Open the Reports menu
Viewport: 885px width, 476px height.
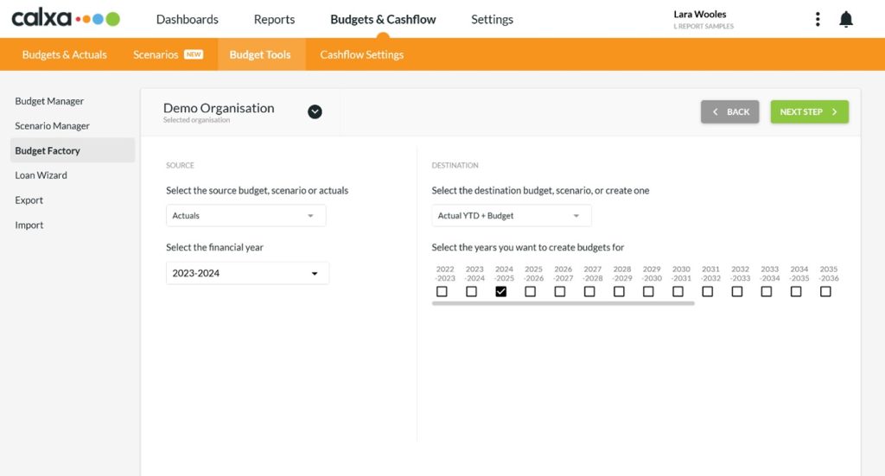(x=274, y=19)
